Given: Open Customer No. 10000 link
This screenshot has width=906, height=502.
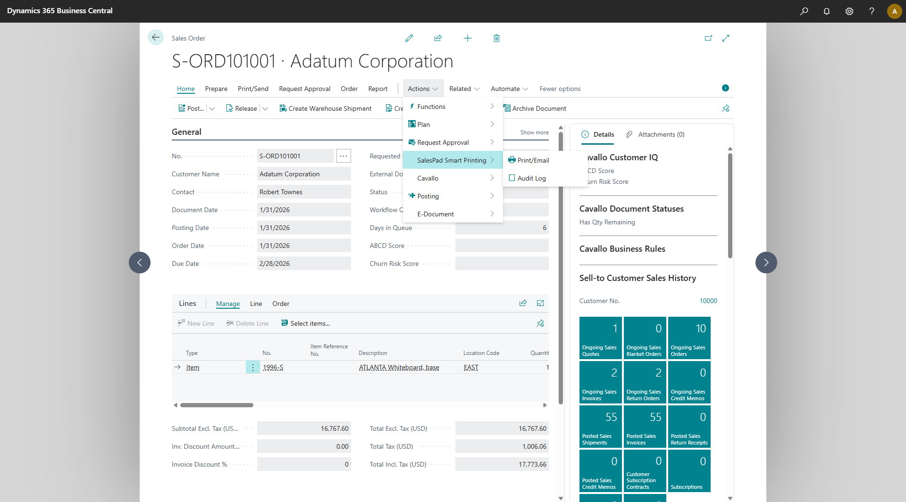Looking at the screenshot, I should tap(708, 301).
